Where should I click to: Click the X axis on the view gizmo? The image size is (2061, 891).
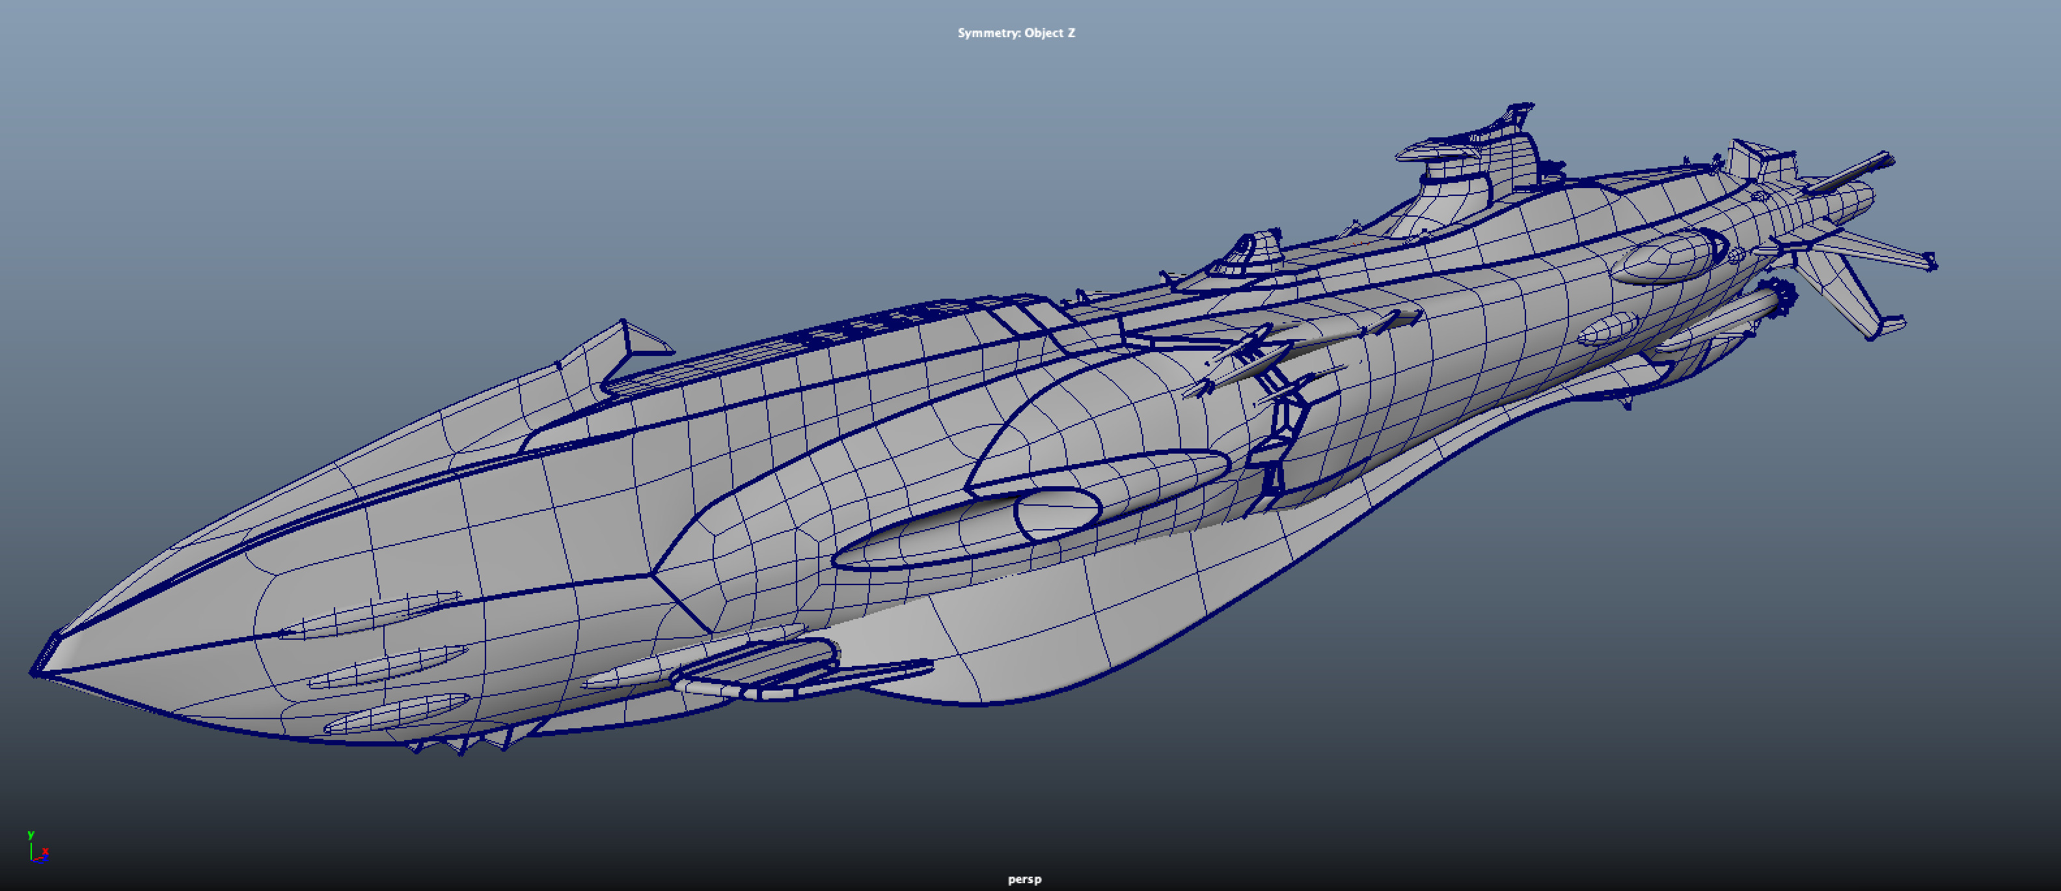point(45,852)
